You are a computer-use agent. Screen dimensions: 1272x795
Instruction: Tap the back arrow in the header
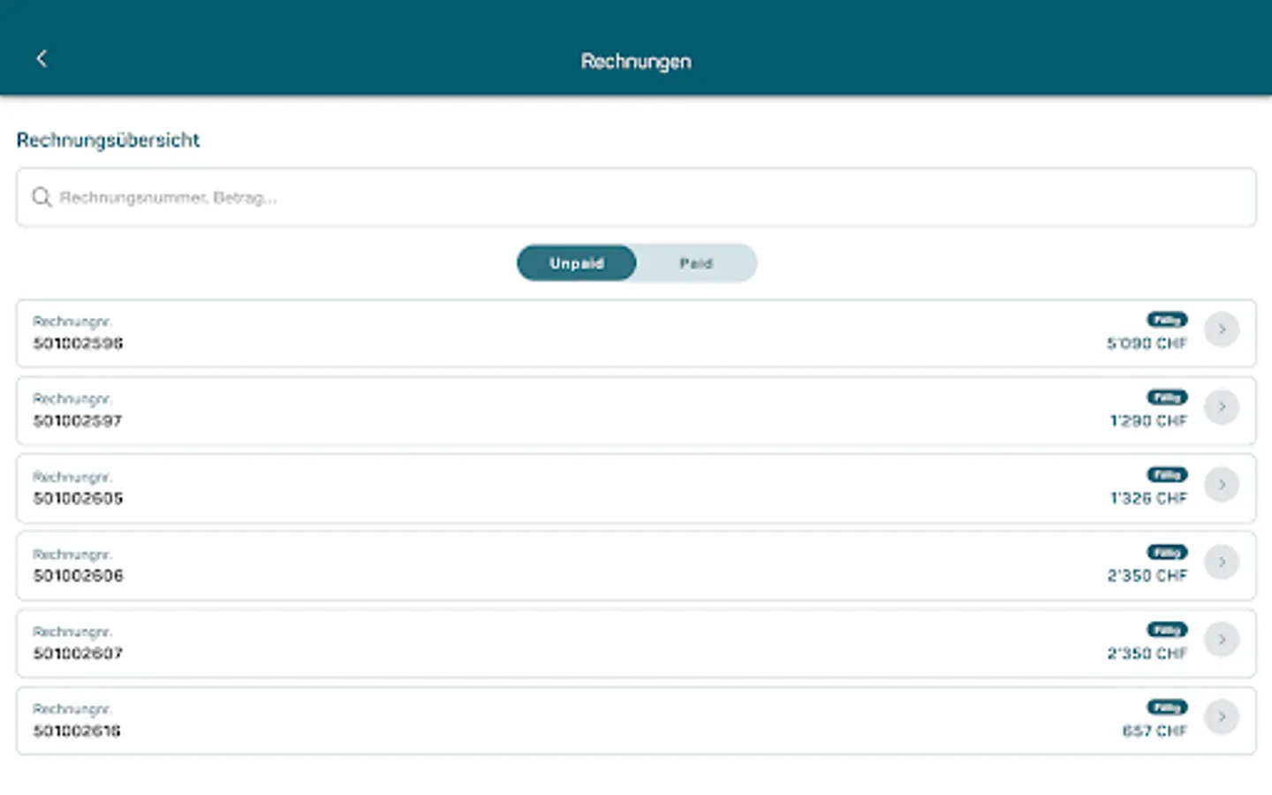tap(42, 58)
